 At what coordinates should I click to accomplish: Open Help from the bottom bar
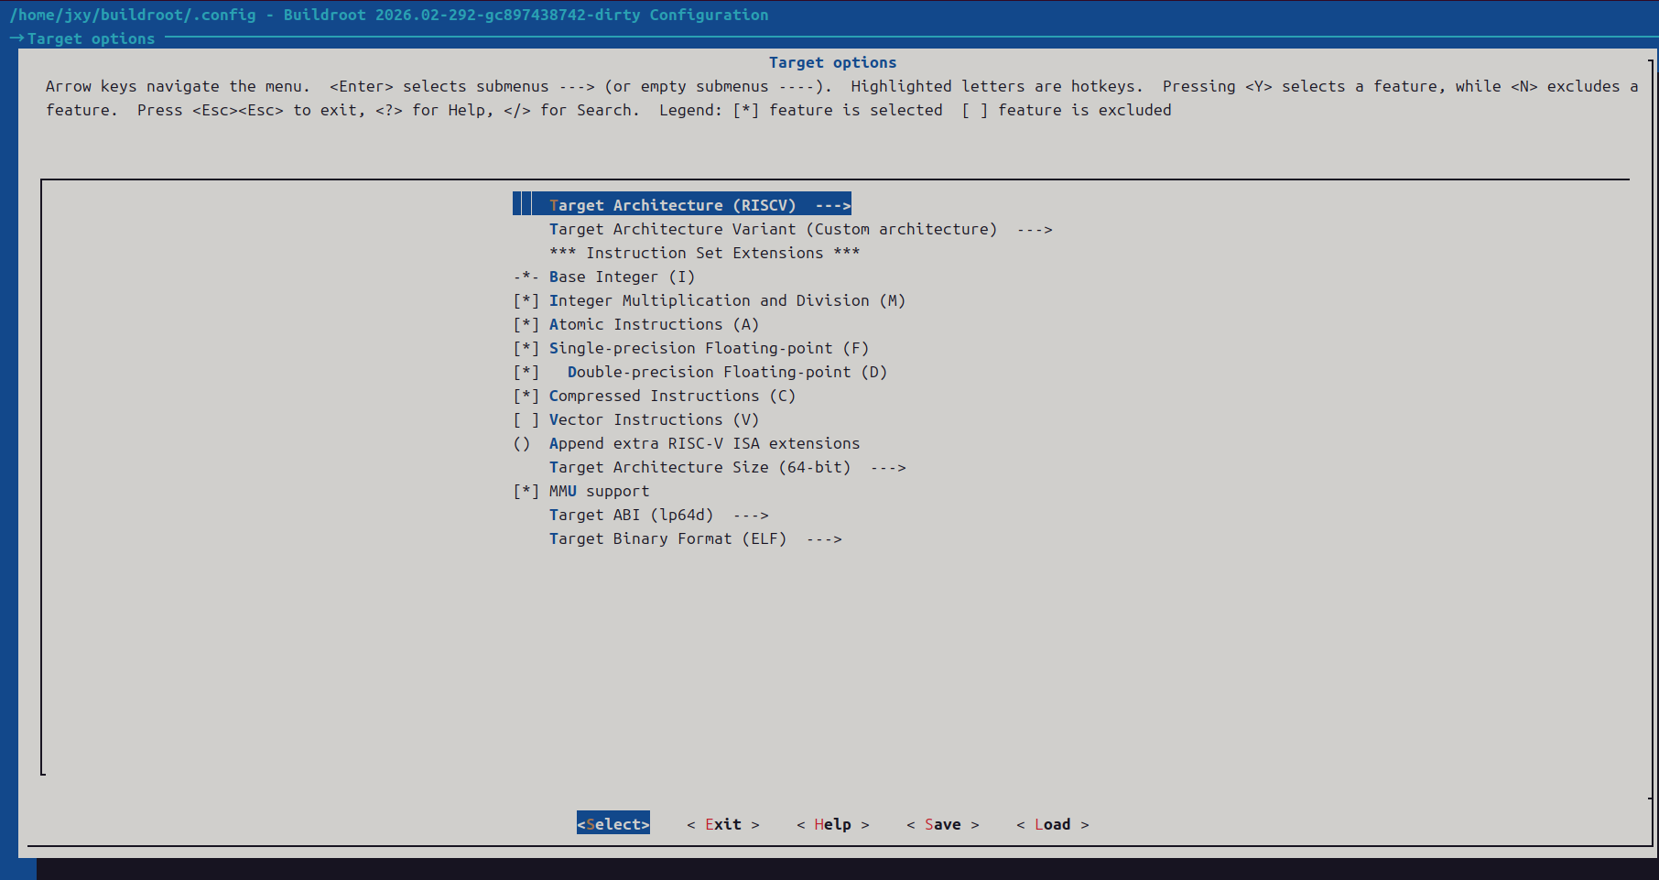click(x=832, y=824)
